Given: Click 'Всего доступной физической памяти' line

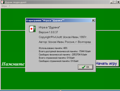Looking at the screenshot, I should (65, 51).
